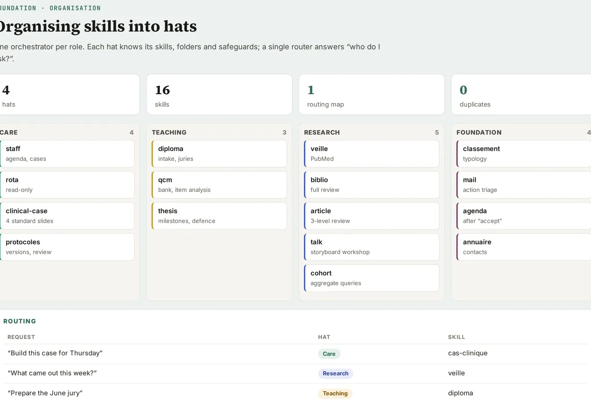
Task: Select the mail action triage card
Action: [x=523, y=185]
